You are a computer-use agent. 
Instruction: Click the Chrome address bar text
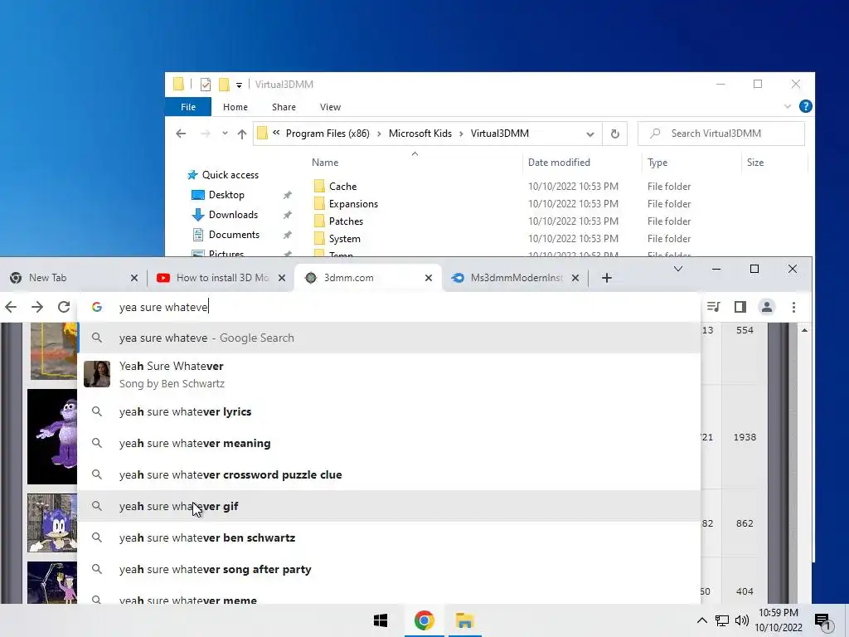click(x=163, y=307)
